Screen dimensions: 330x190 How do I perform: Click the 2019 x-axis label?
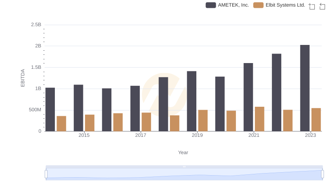pyautogui.click(x=197, y=135)
